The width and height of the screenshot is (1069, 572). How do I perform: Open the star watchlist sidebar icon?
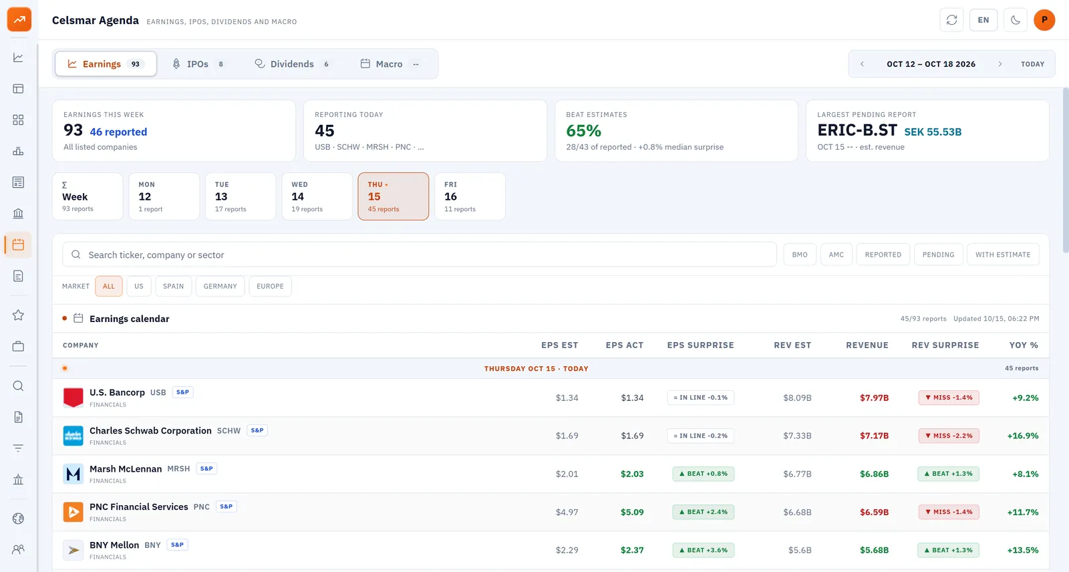click(18, 315)
